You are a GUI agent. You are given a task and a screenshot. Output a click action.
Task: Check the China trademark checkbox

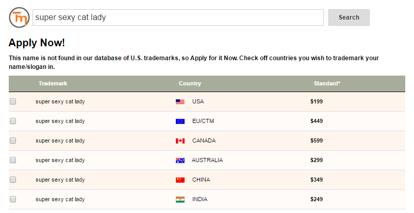point(13,180)
